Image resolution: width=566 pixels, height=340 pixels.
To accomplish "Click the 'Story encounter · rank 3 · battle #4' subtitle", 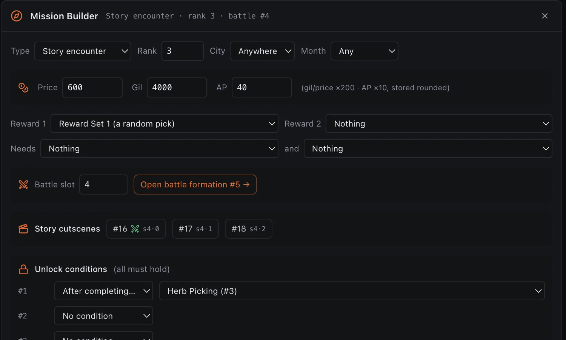I will (188, 16).
